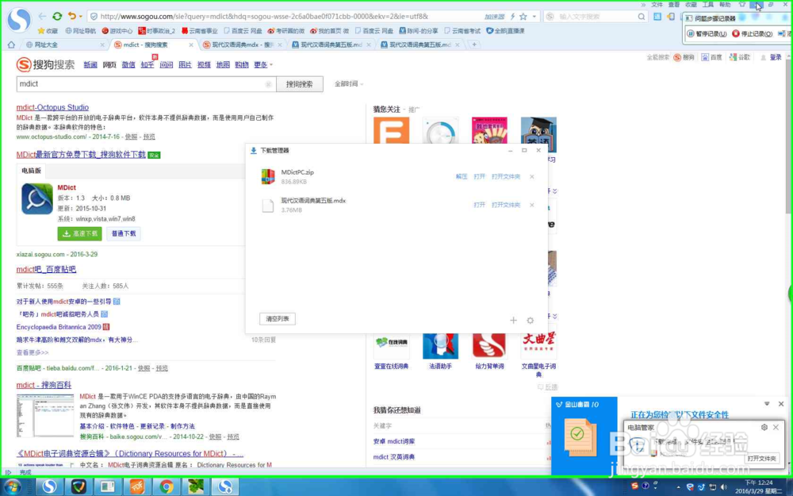
Task: Click the browser back arrow
Action: point(43,16)
